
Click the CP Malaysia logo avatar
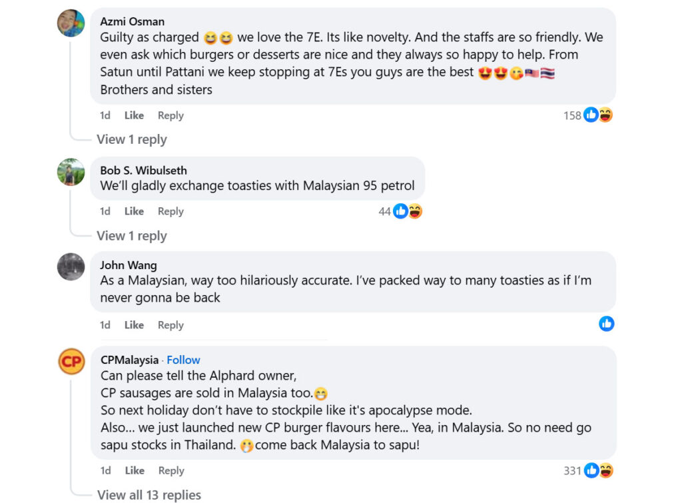[x=71, y=361]
